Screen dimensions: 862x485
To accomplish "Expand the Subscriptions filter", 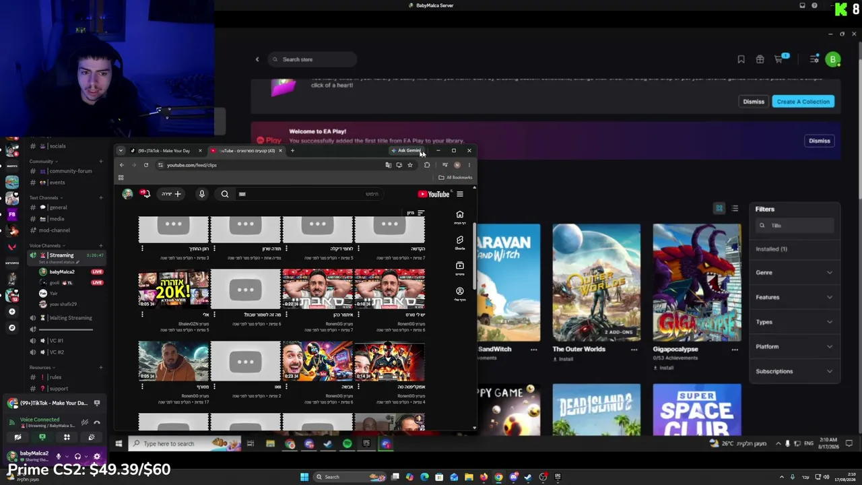I will pos(795,371).
